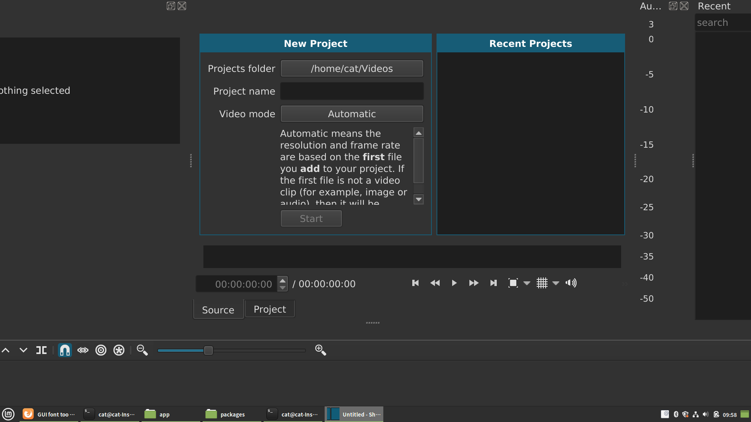Screen dimensions: 751x422
Task: Collapse tracks with the down chevron
Action: click(x=23, y=350)
